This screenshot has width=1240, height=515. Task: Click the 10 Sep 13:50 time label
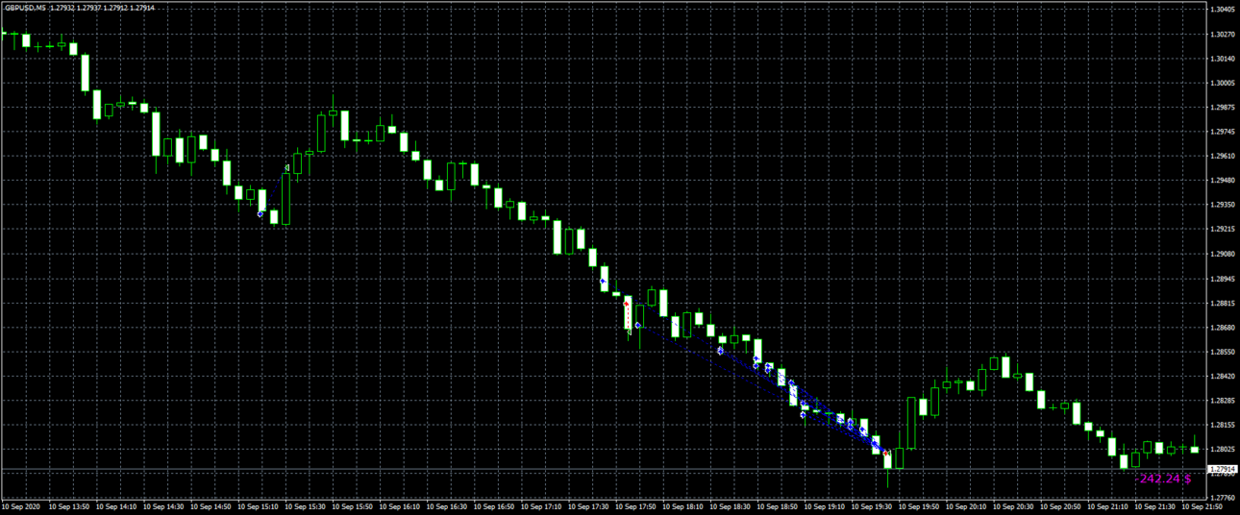pos(70,506)
